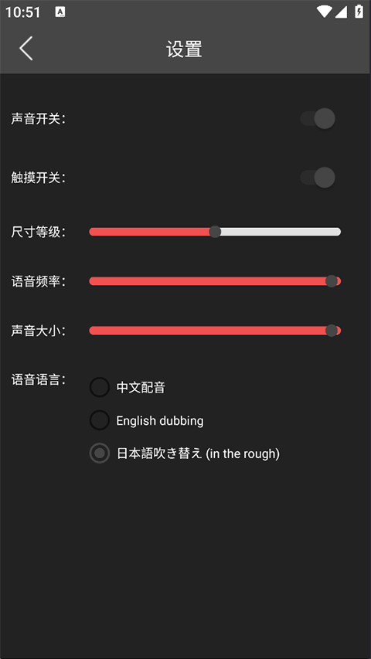
Task: Tap the keyboard "A" indicator icon
Action: (x=60, y=12)
